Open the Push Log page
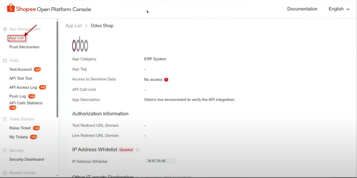The image size is (357, 178). click(x=17, y=96)
